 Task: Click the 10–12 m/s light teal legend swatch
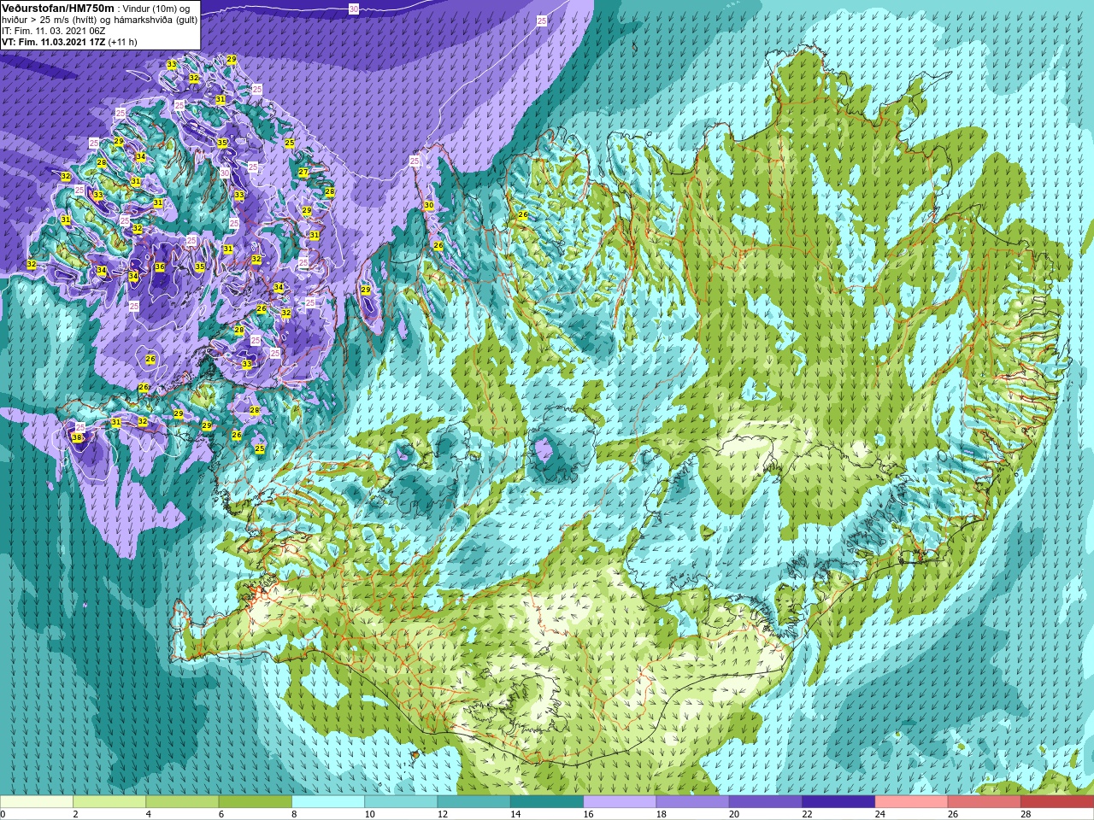[x=401, y=802]
